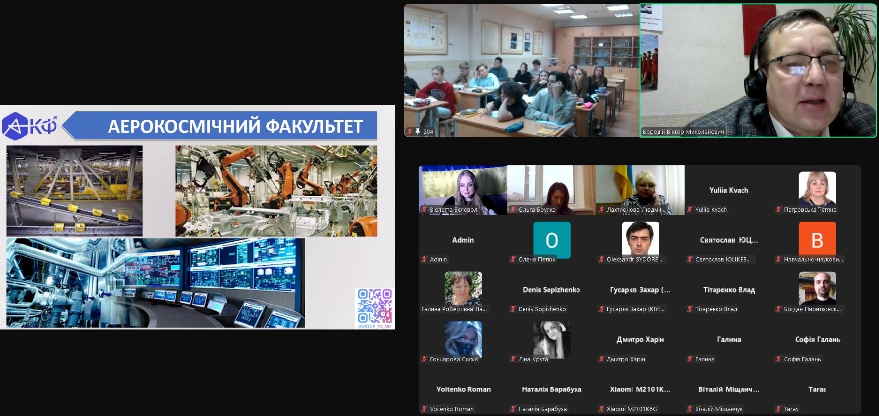Select Навчально-науковий orange B avatar
The width and height of the screenshot is (879, 416).
[817, 240]
